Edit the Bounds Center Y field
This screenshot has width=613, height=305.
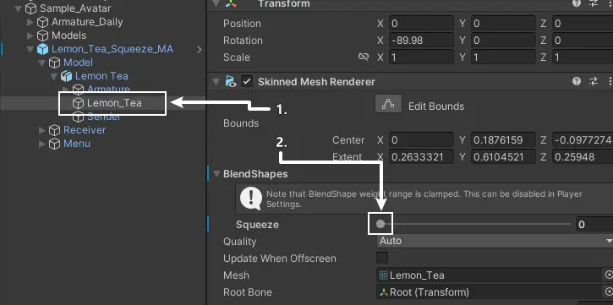(x=503, y=140)
